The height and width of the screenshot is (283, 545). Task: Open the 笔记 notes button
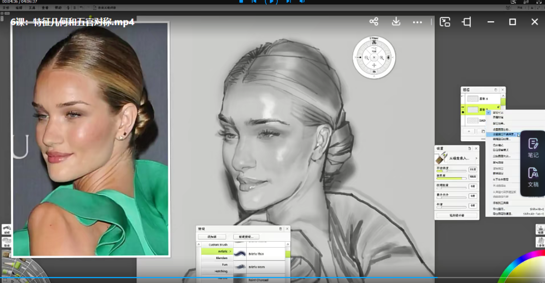pos(533,148)
